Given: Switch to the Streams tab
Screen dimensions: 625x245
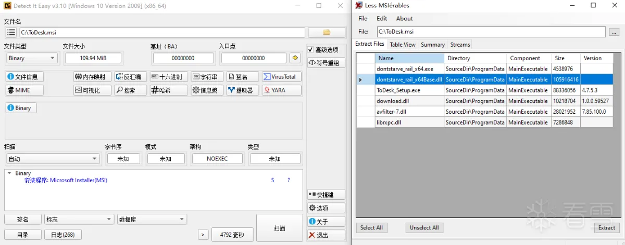Looking at the screenshot, I should tap(460, 45).
